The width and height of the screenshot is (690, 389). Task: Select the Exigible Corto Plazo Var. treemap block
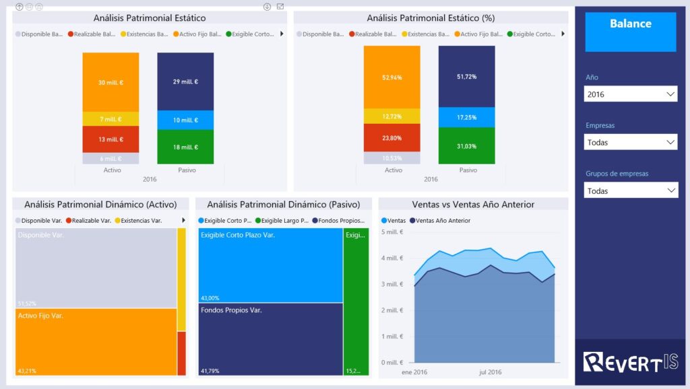point(270,265)
